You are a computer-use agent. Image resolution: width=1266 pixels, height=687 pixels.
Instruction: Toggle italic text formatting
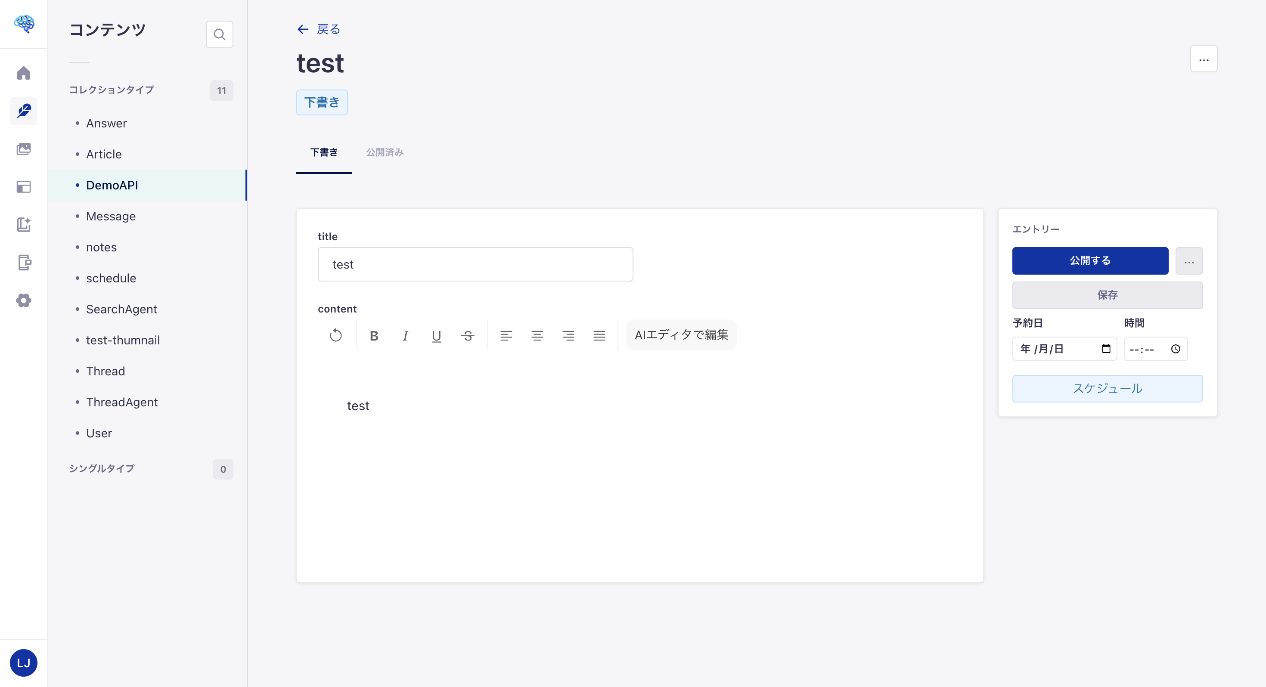pyautogui.click(x=405, y=336)
